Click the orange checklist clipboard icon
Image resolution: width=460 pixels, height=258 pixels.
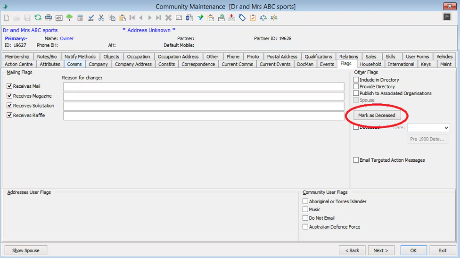pyautogui.click(x=253, y=18)
